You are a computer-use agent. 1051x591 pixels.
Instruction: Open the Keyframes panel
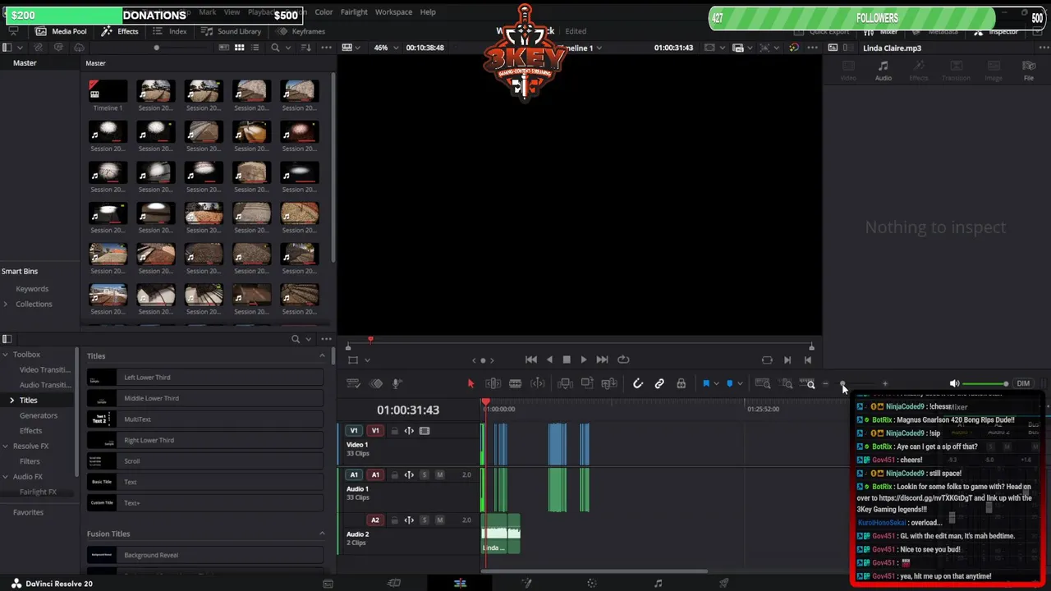tap(301, 31)
